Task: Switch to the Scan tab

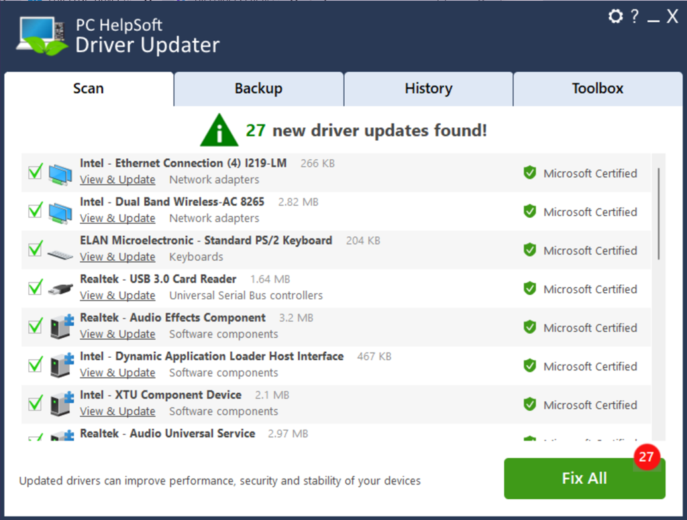Action: click(89, 89)
